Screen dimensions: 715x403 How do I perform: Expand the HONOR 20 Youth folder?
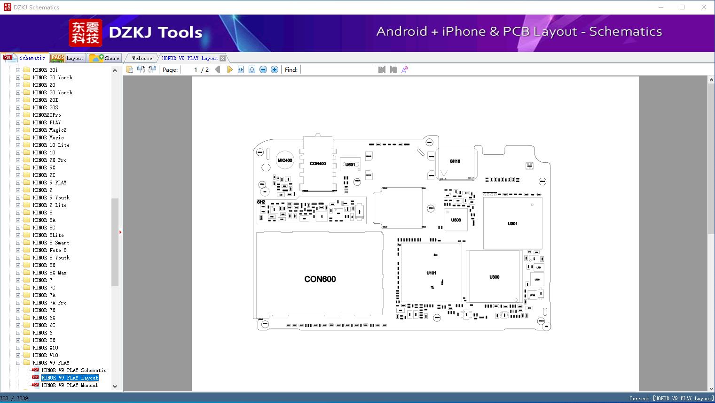click(18, 92)
